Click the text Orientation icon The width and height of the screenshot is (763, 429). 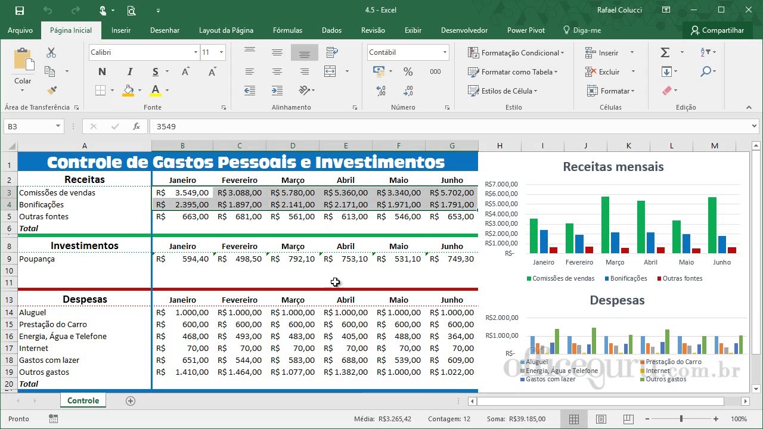pos(305,91)
